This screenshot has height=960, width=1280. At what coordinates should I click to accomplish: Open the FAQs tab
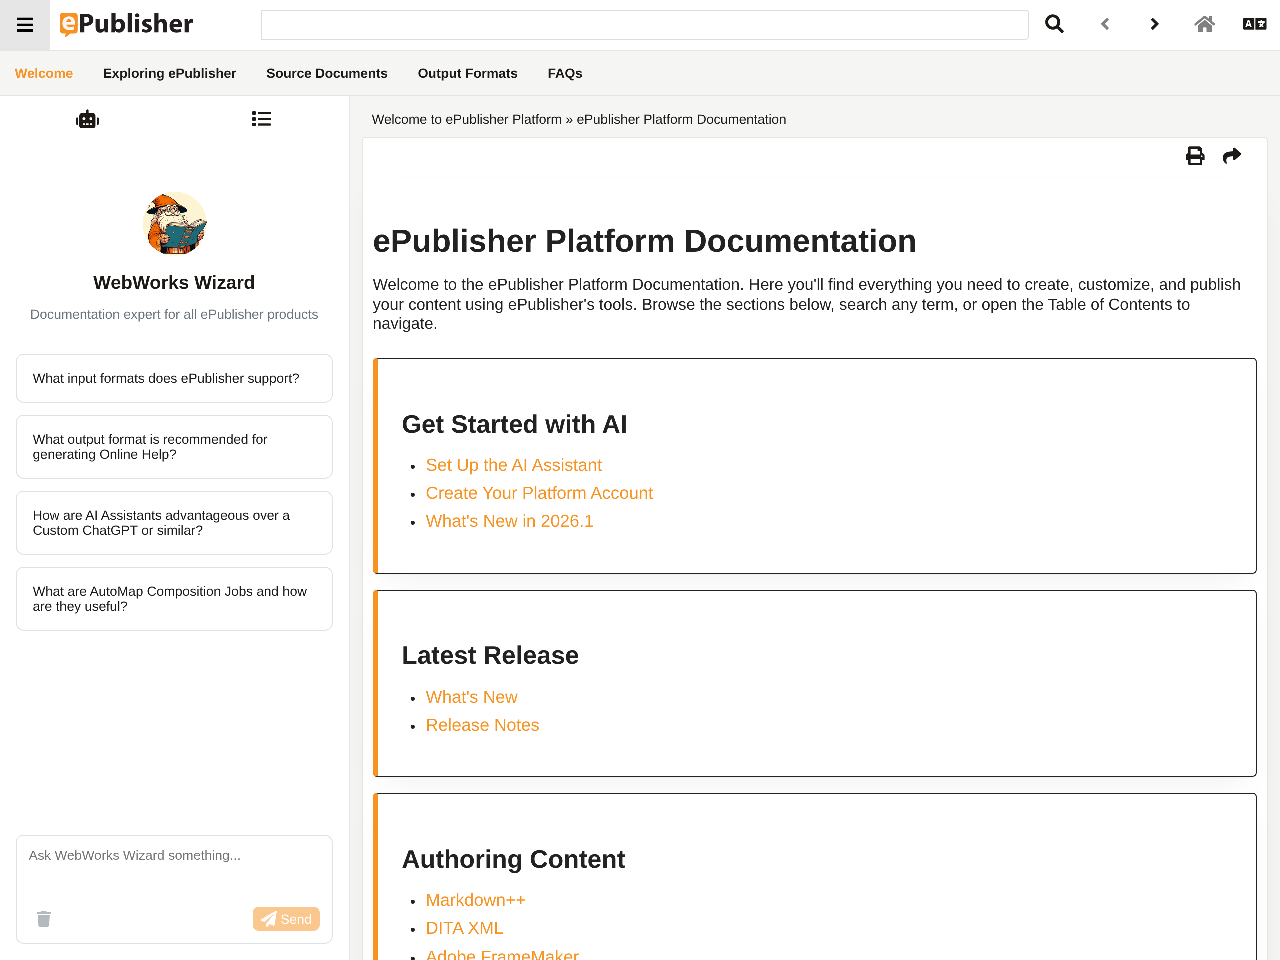(565, 73)
